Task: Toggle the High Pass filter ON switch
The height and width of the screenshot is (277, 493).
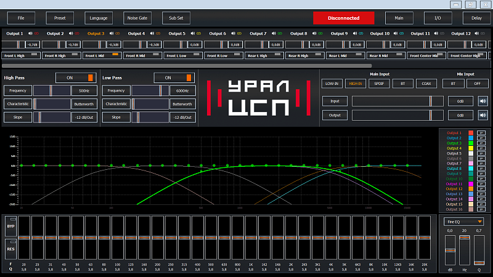Action: click(x=76, y=78)
